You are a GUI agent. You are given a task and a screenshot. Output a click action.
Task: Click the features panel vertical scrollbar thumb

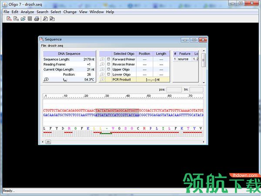204,60
